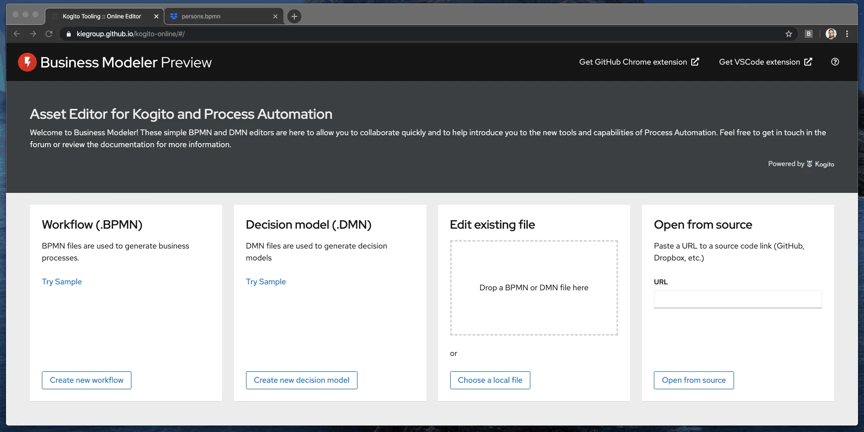The image size is (864, 432).
Task: Click the Edit existing file heading
Action: tap(493, 225)
